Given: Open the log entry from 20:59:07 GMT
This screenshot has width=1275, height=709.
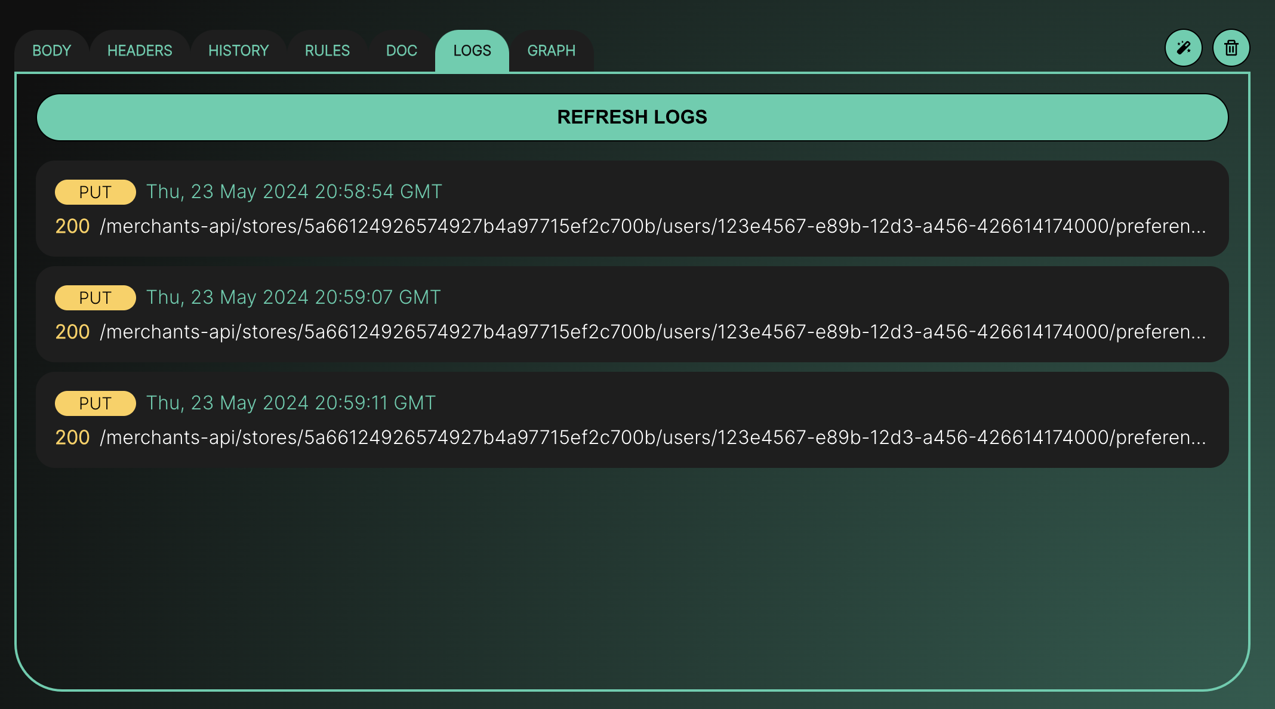Looking at the screenshot, I should pos(632,314).
